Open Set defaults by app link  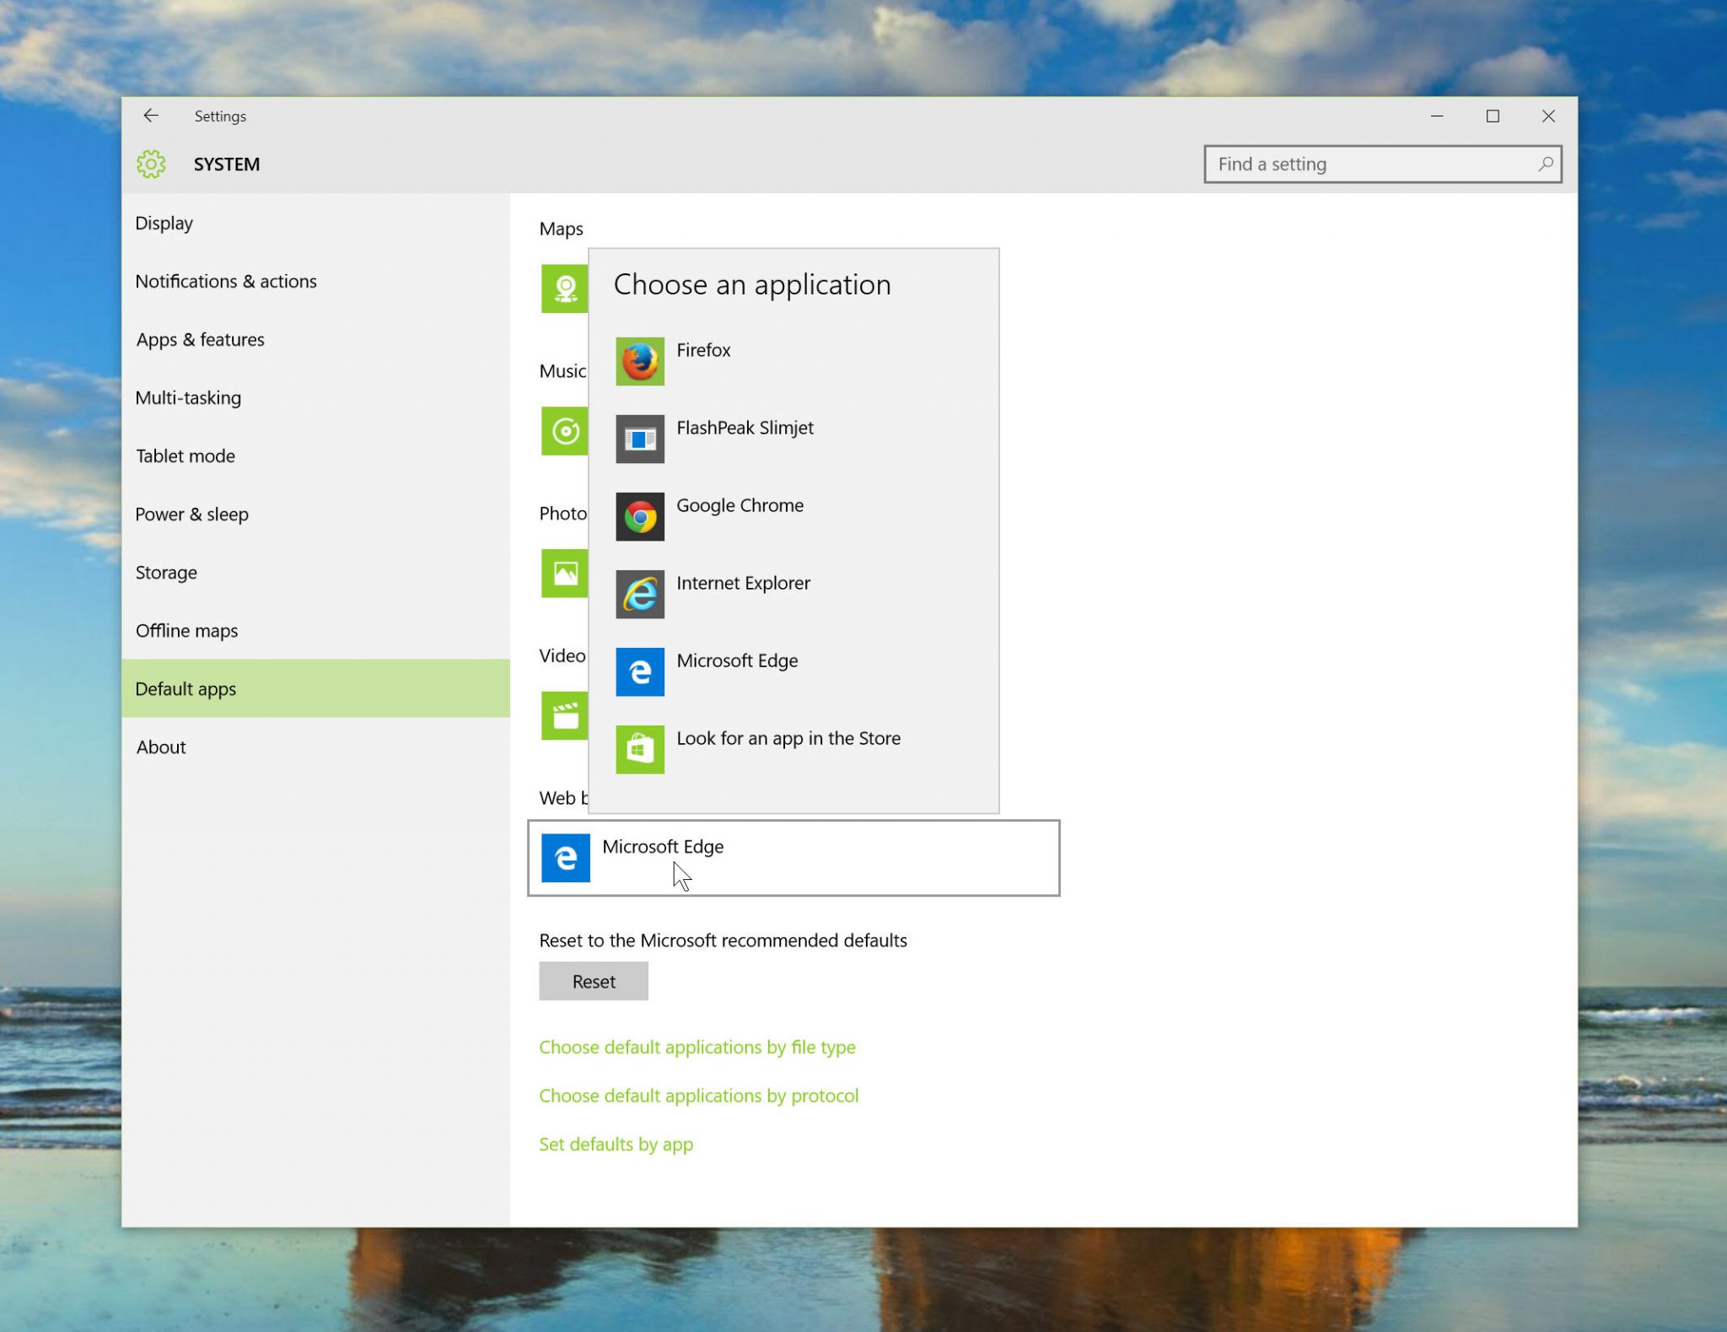coord(616,1143)
